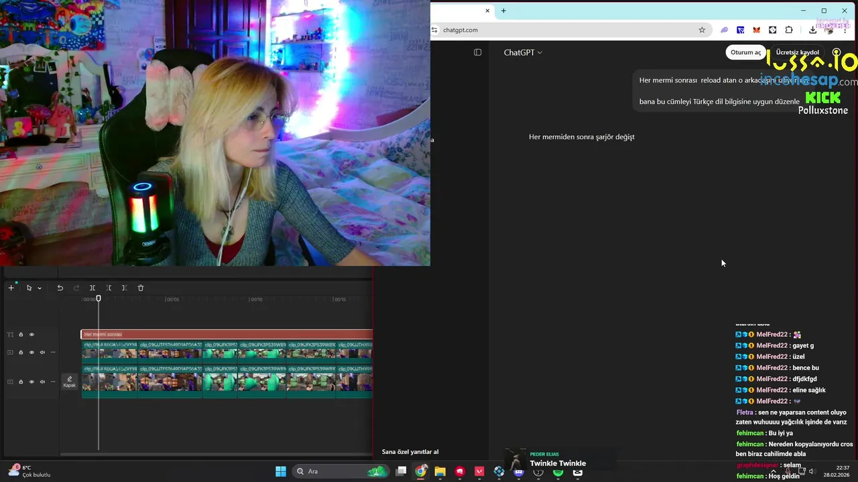Click 'Sana özel yanıtlar al' link

[410, 452]
